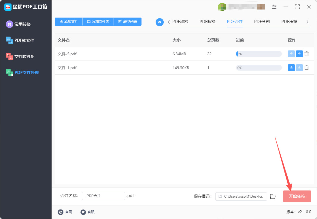Open PDF转文件 in sidebar
Image resolution: width=317 pixels, height=219 pixels.
click(x=20, y=40)
